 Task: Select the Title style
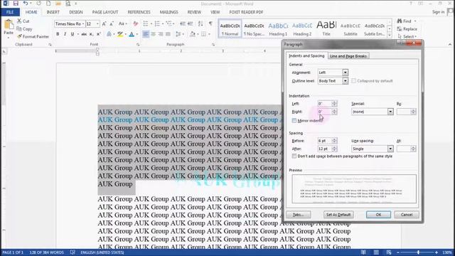pos(326,29)
